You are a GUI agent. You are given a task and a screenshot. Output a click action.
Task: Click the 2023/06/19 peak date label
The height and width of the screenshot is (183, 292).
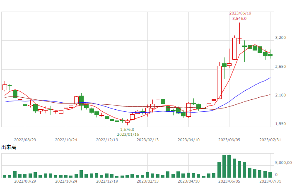(240, 13)
